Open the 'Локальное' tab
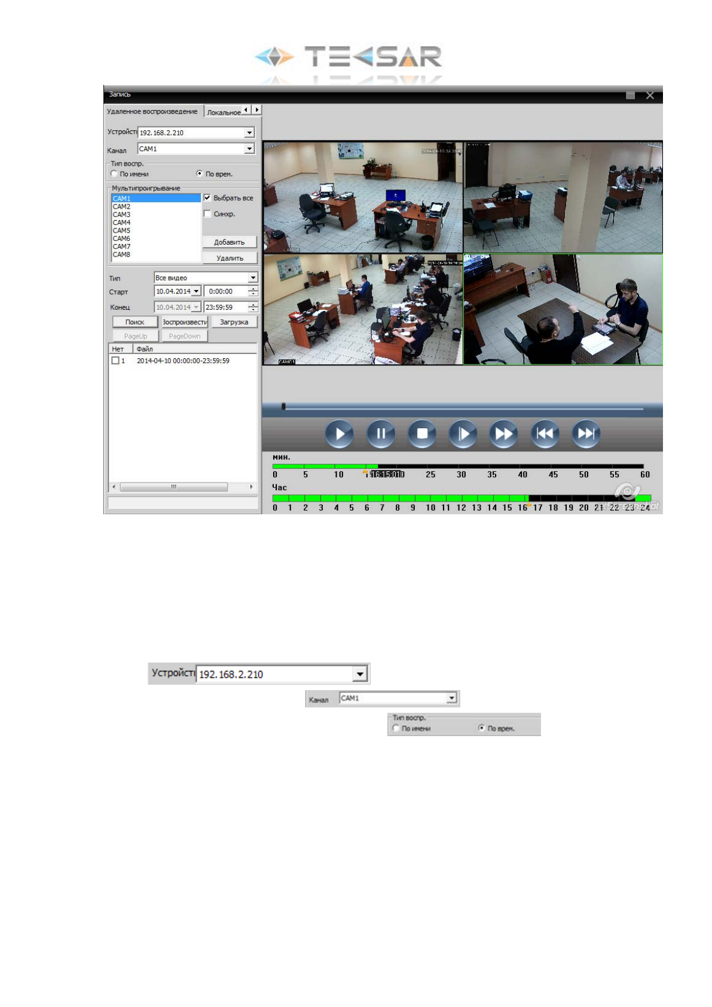The image size is (712, 1007). click(x=223, y=112)
